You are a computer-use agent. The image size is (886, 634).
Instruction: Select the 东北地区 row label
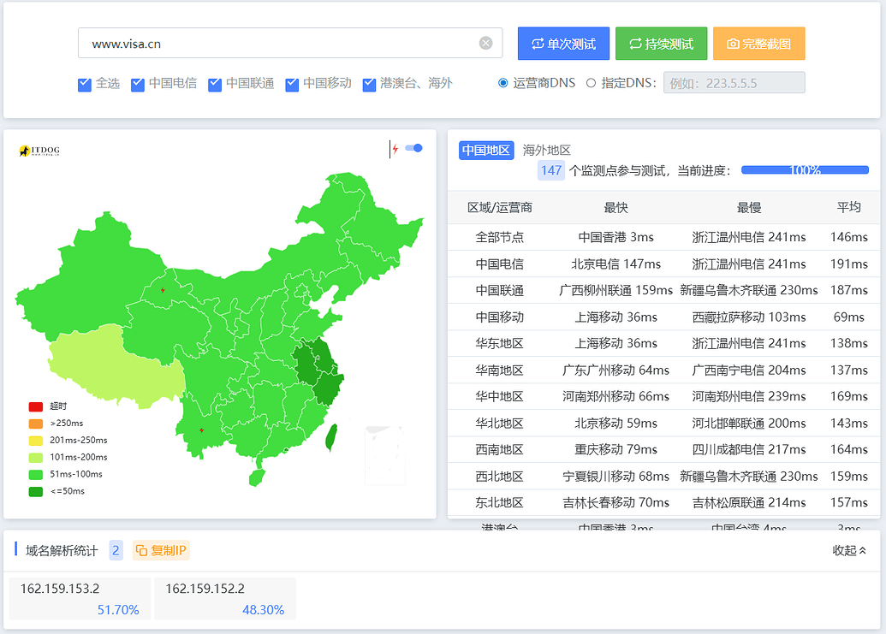500,502
